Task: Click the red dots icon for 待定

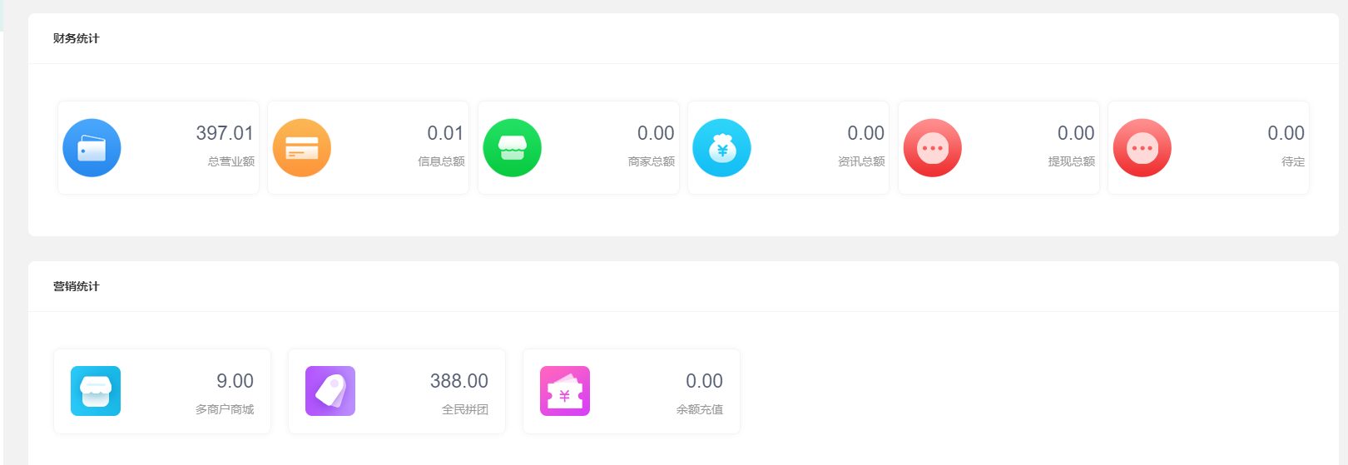Action: (x=1142, y=148)
